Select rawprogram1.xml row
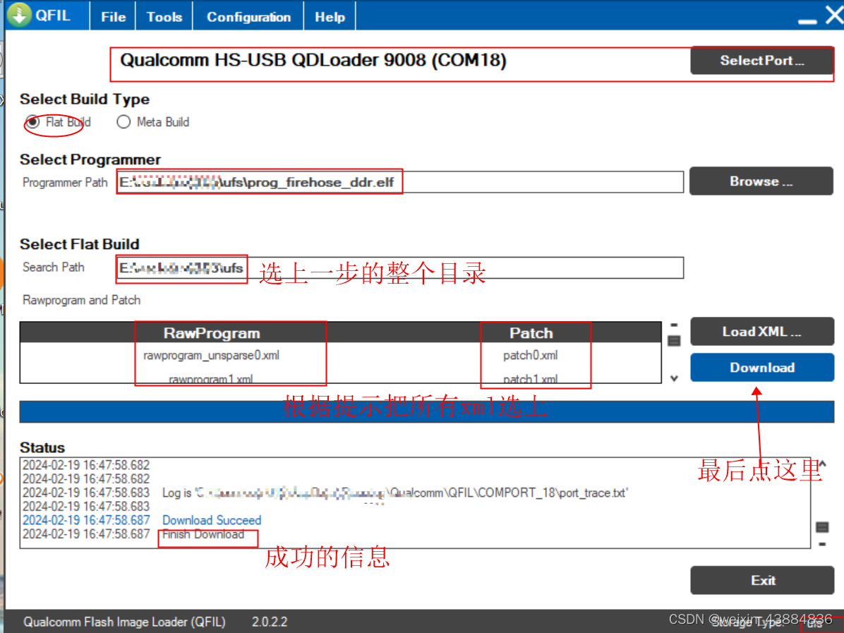 (211, 378)
